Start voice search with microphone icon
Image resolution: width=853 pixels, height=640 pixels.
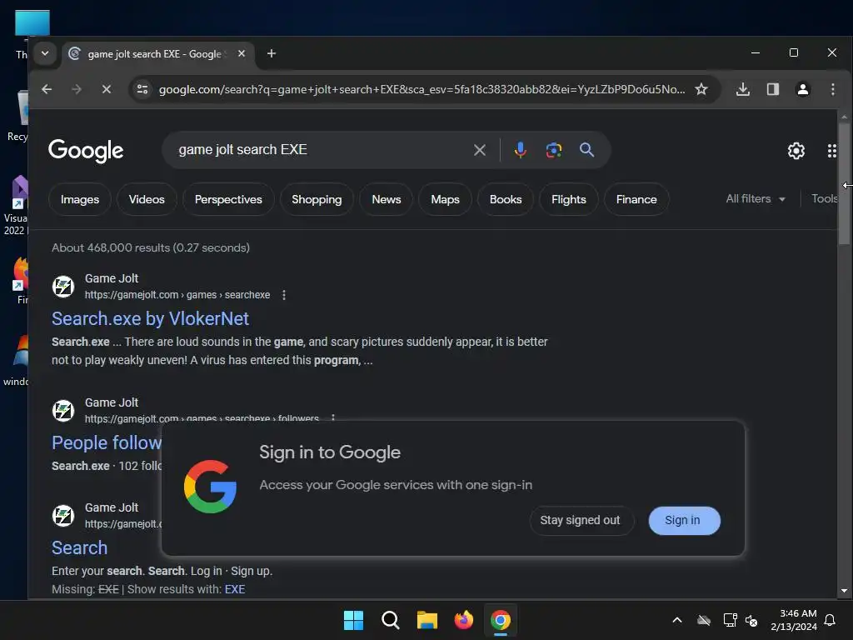click(520, 150)
